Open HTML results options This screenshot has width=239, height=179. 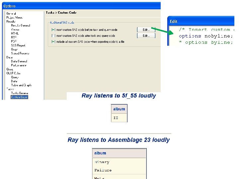15,33
